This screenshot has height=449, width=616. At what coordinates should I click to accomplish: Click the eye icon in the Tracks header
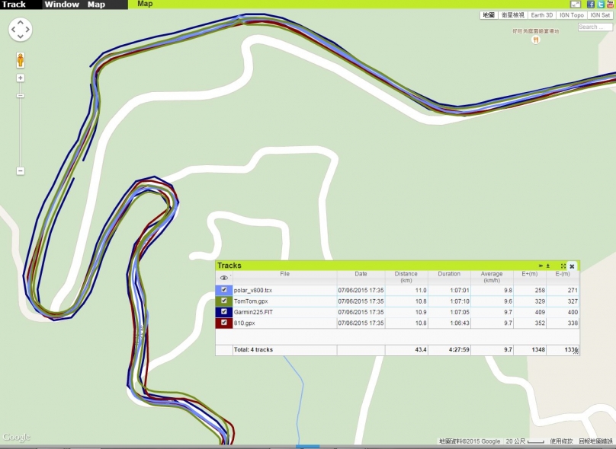224,278
